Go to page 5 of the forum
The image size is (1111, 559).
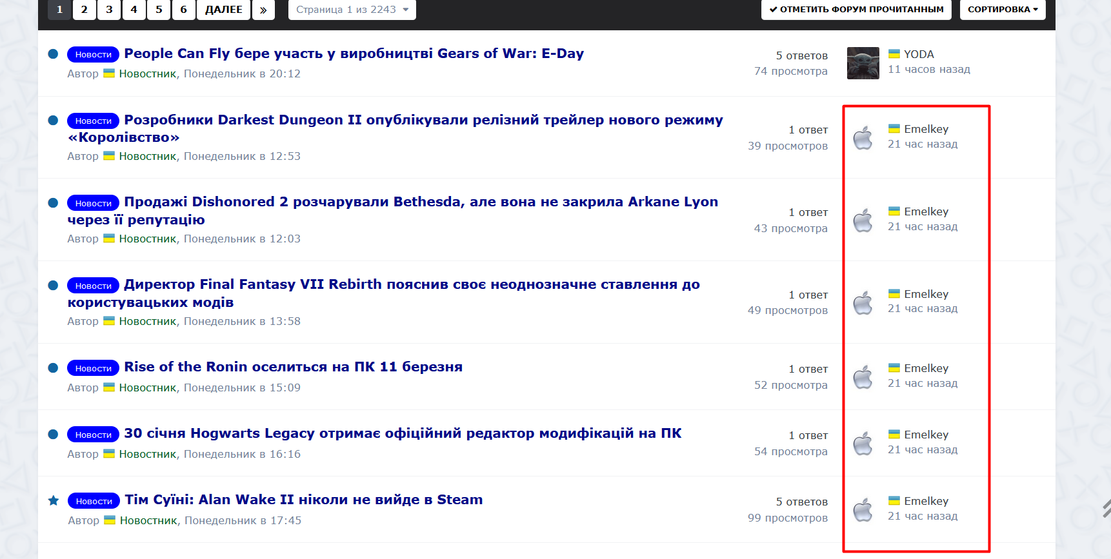pos(159,10)
